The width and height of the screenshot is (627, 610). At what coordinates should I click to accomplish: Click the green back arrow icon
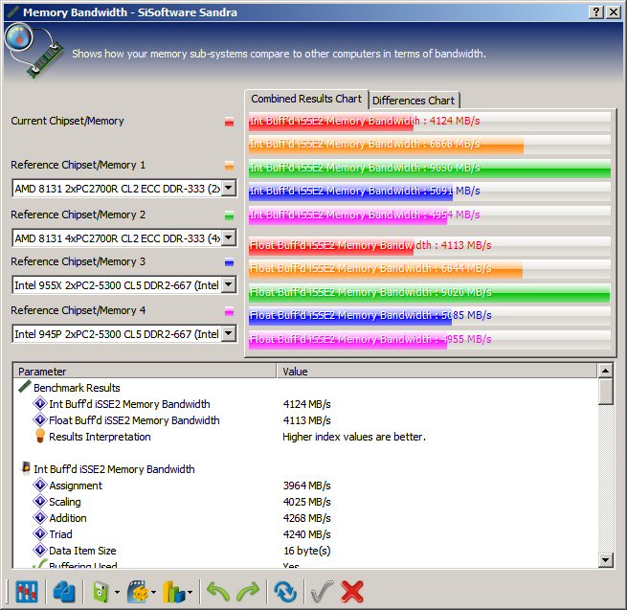[x=218, y=591]
